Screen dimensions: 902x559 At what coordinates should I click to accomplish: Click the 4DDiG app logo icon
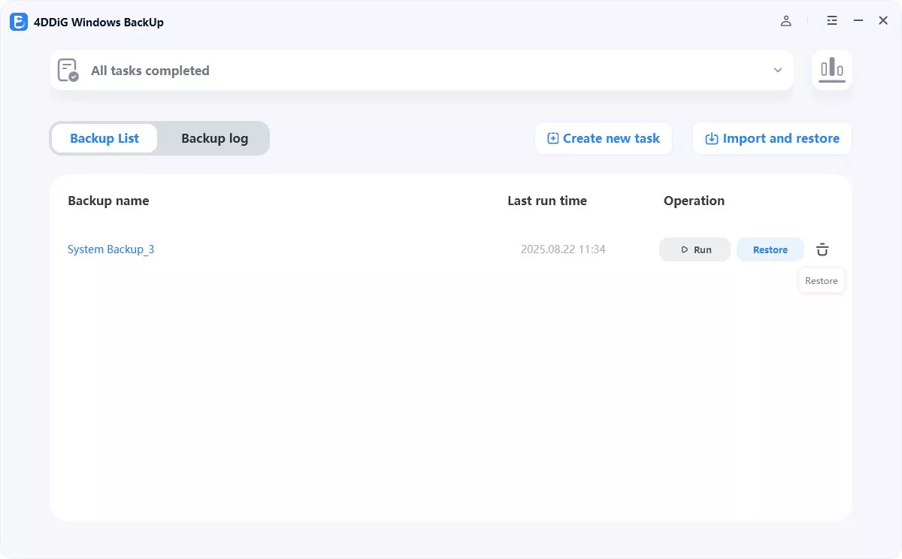(x=19, y=22)
